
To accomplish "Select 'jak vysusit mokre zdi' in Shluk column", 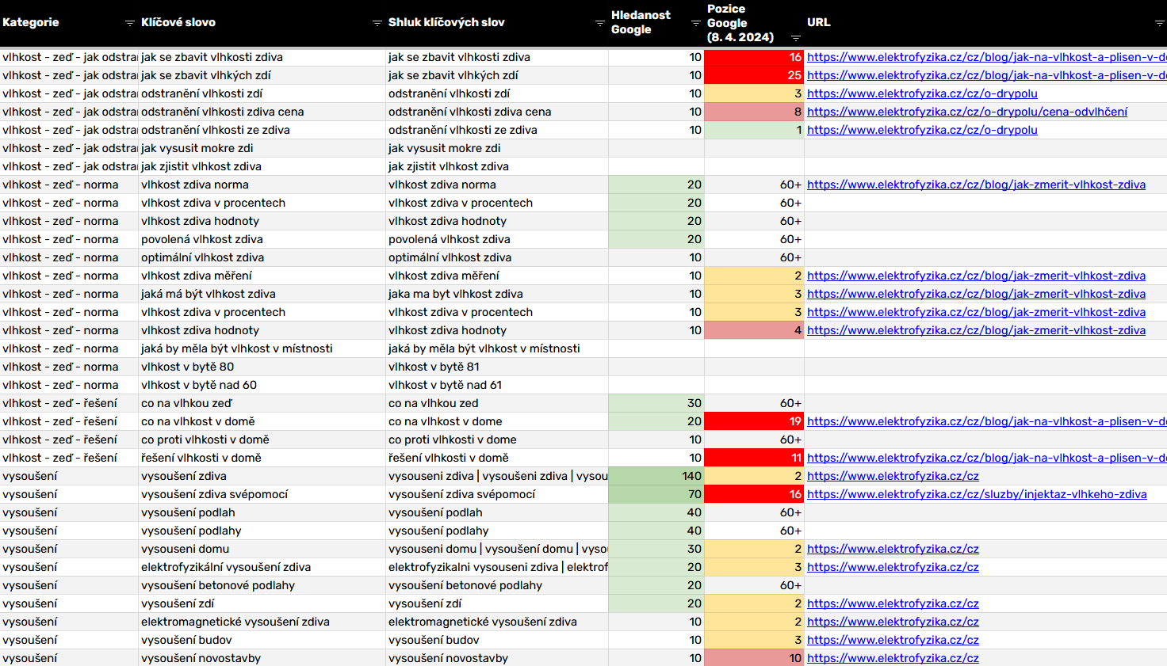I will pyautogui.click(x=444, y=148).
